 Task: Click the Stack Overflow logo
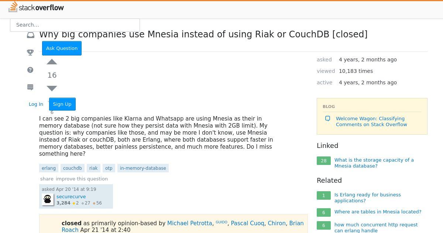coord(36,7)
